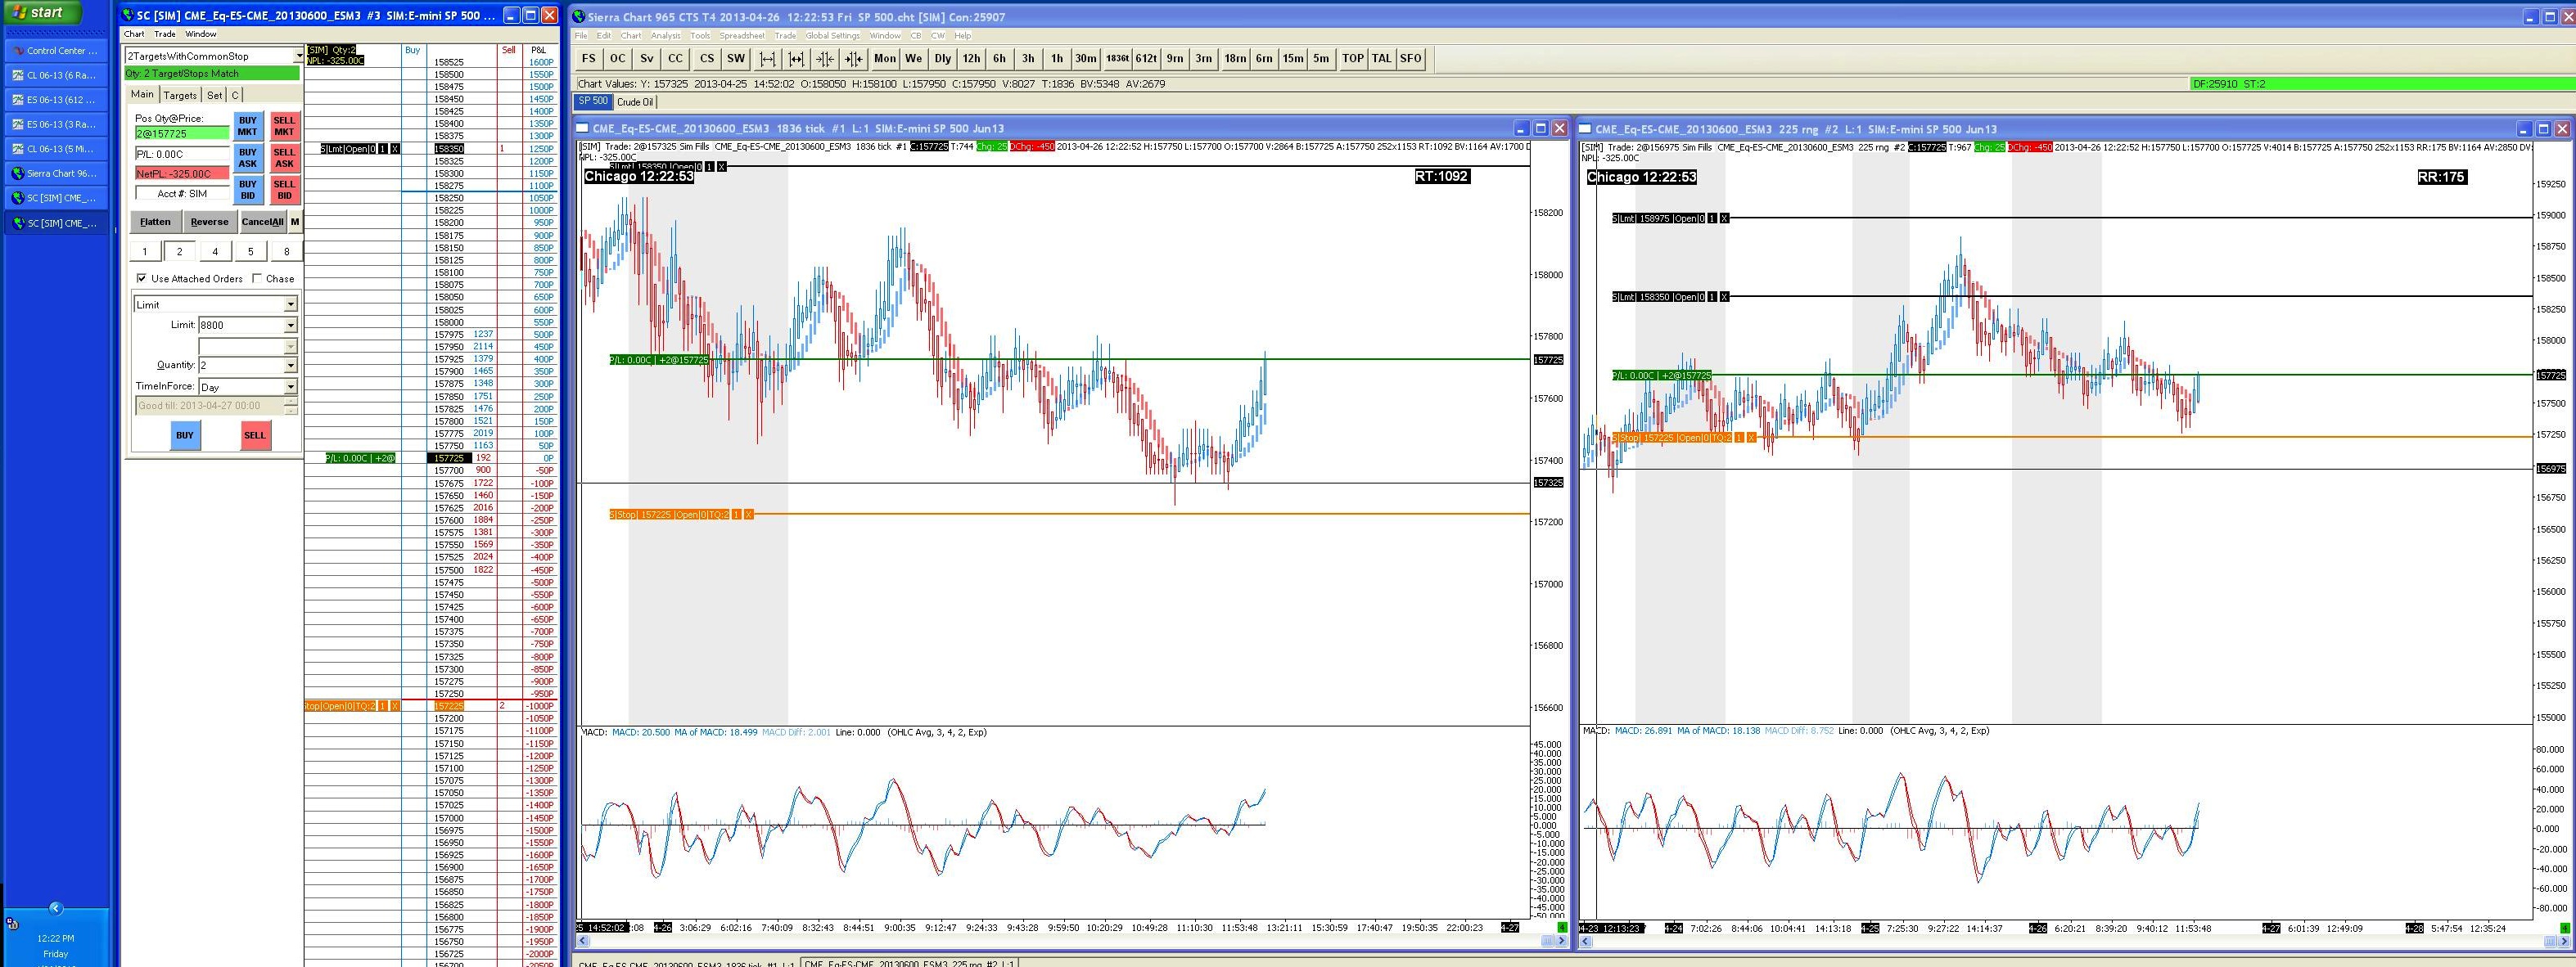This screenshot has width=2576, height=967.
Task: Open the Limit order type dropdown
Action: pyautogui.click(x=290, y=304)
